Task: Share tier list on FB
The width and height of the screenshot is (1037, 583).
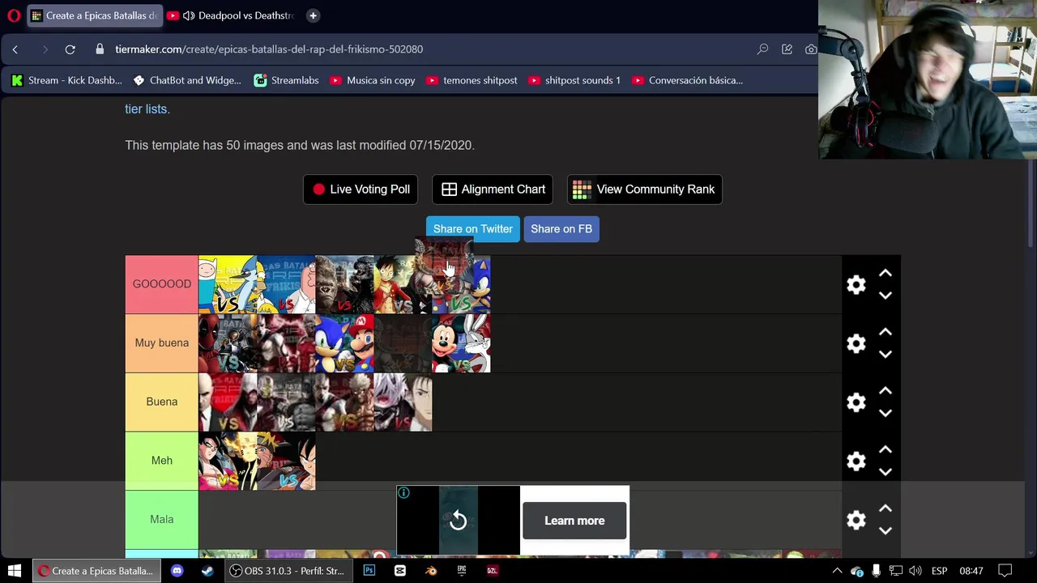Action: (x=561, y=229)
